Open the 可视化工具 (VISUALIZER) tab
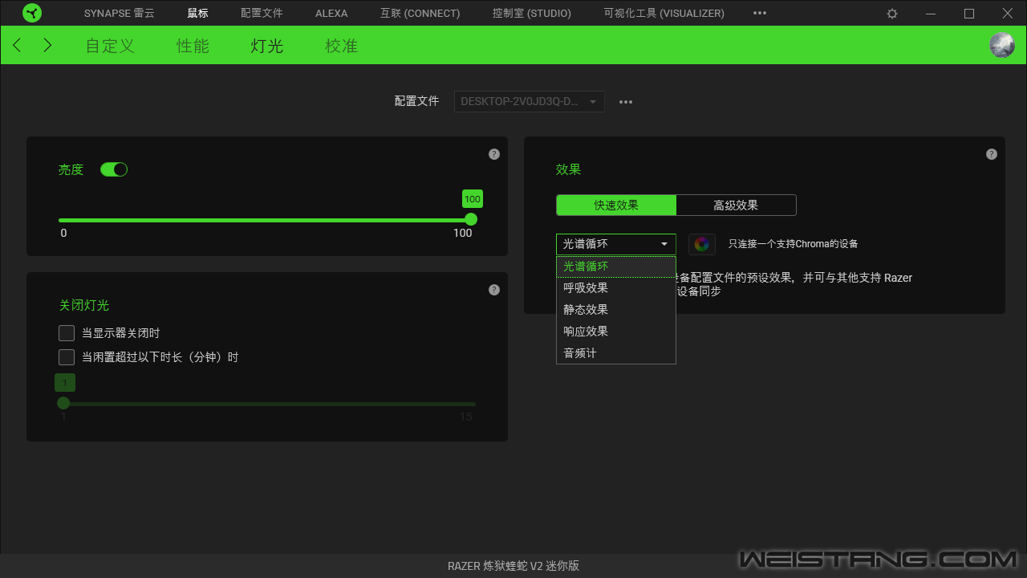This screenshot has height=578, width=1027. 664,14
